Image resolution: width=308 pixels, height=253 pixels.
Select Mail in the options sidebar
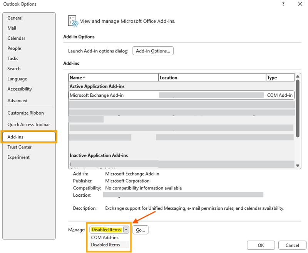[x=12, y=28]
